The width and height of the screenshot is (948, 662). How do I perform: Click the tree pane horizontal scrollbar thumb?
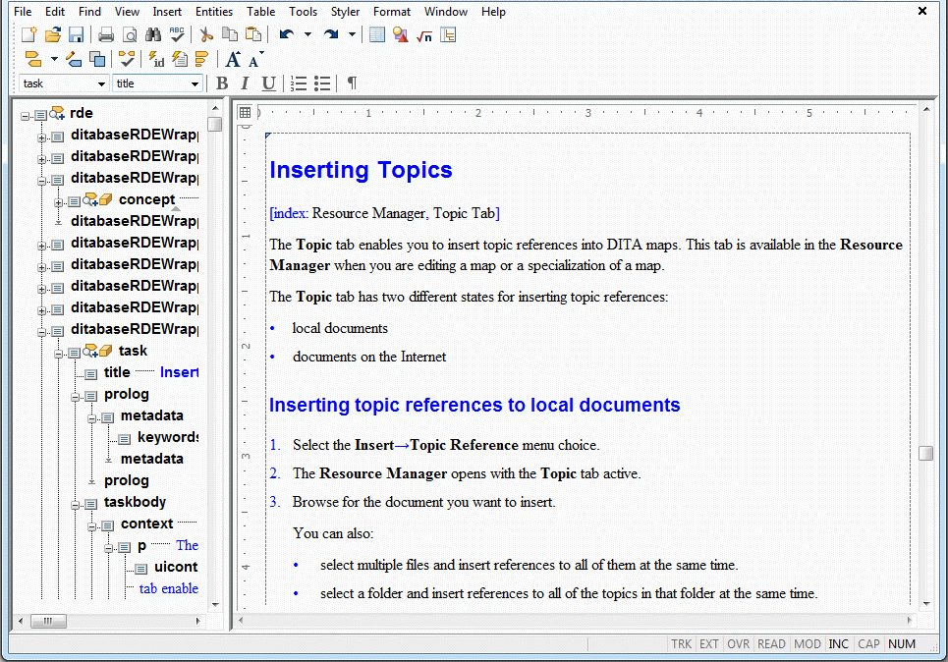[48, 621]
